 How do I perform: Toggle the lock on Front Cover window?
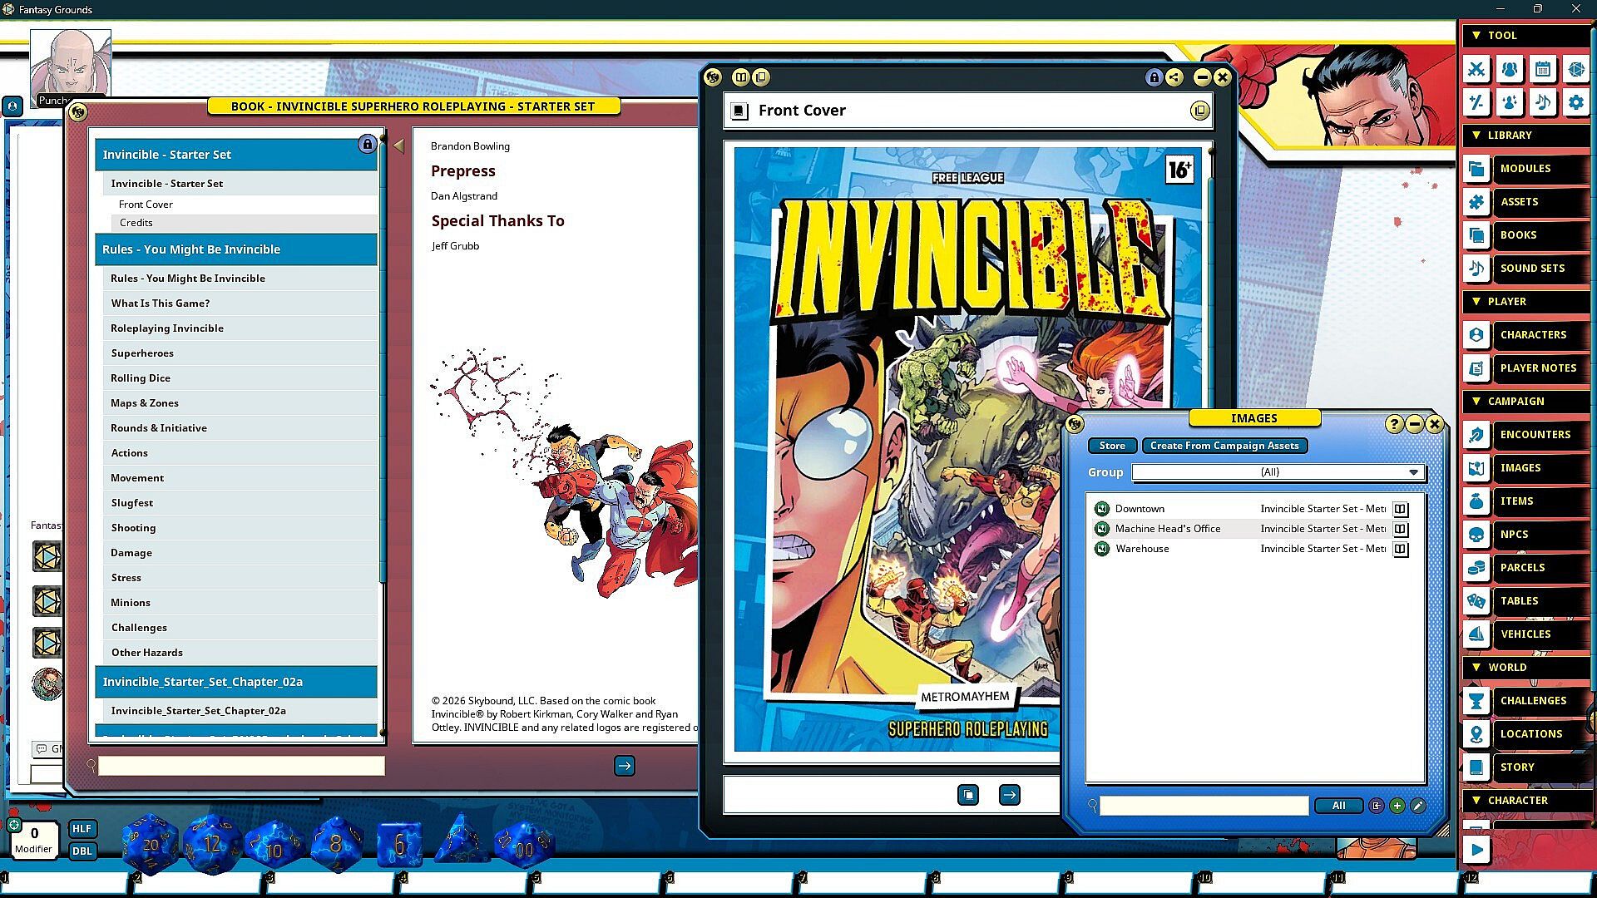coord(1154,77)
